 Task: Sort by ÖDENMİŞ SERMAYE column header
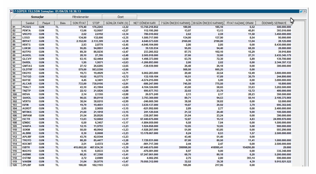click(274, 23)
